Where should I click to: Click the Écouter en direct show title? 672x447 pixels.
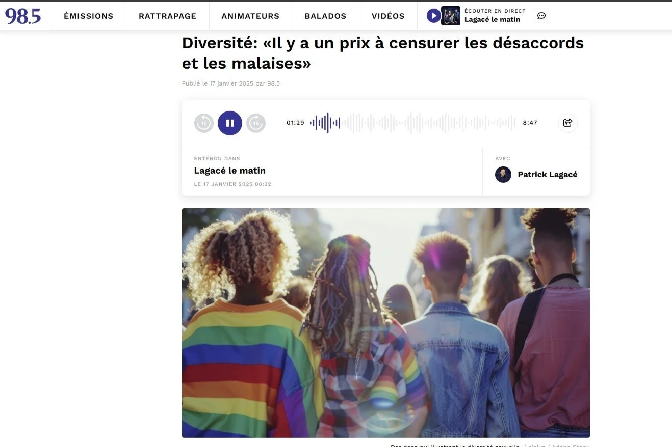coord(492,20)
